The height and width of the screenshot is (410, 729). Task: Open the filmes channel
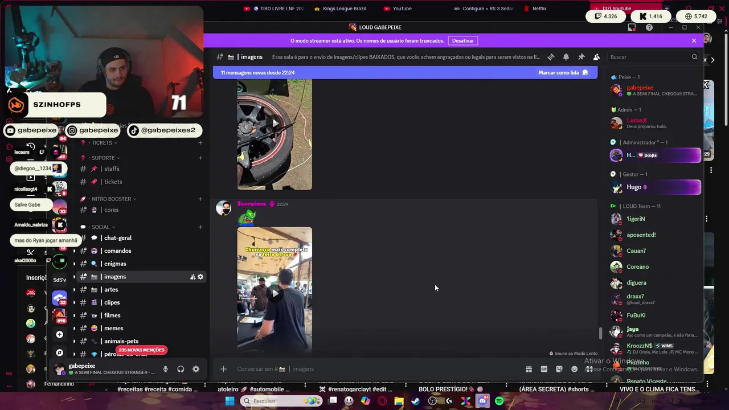coord(141,315)
